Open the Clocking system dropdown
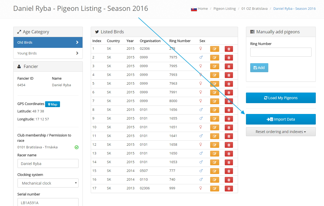Screen dimensions: 324x206 (x=48, y=183)
